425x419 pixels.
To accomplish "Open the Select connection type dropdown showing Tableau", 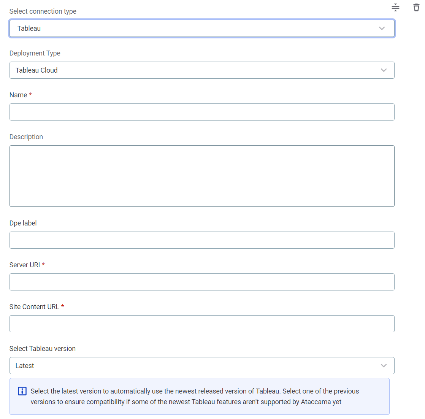I will point(202,29).
